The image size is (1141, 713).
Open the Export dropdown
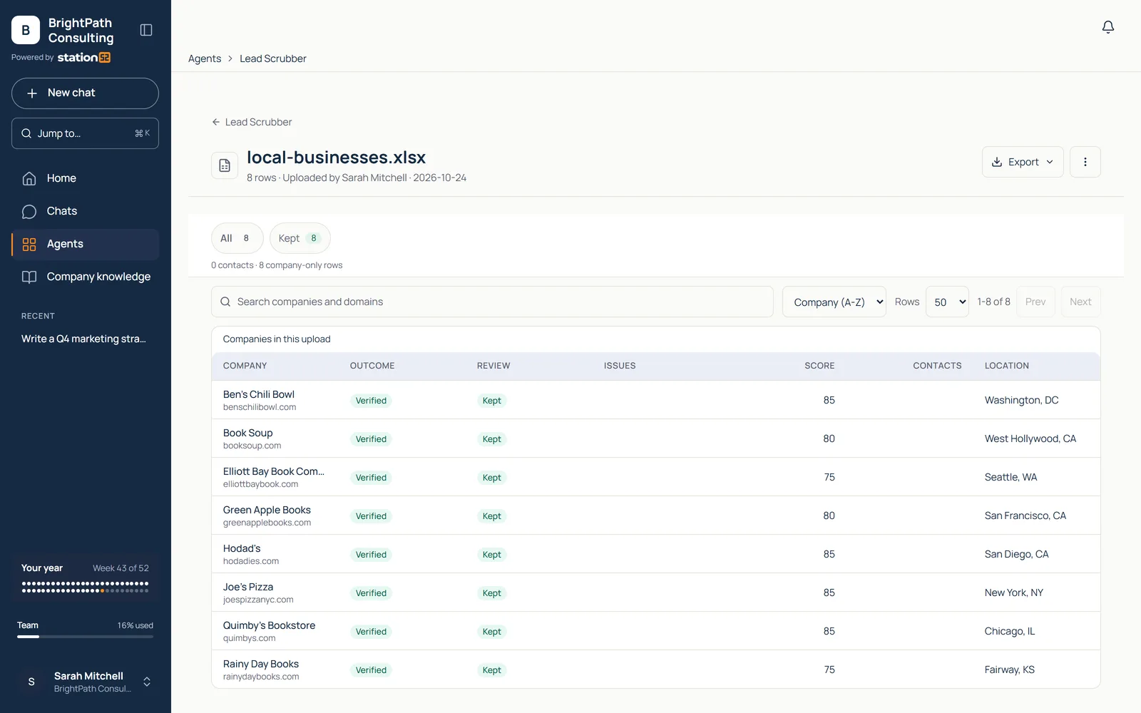coord(1023,162)
